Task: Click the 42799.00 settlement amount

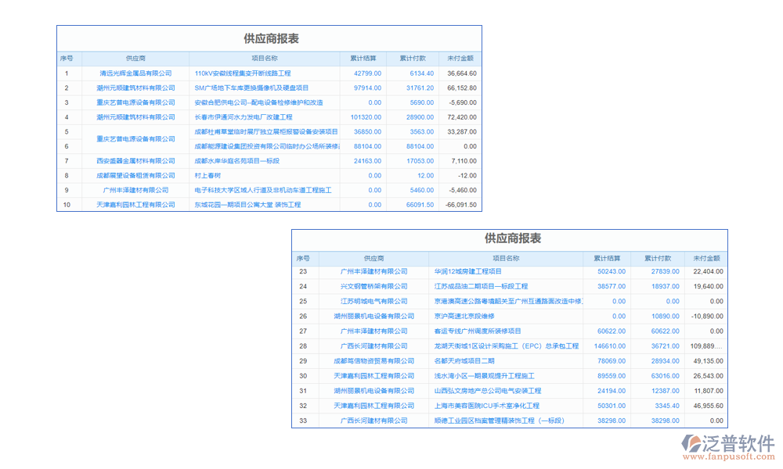Action: (x=367, y=73)
